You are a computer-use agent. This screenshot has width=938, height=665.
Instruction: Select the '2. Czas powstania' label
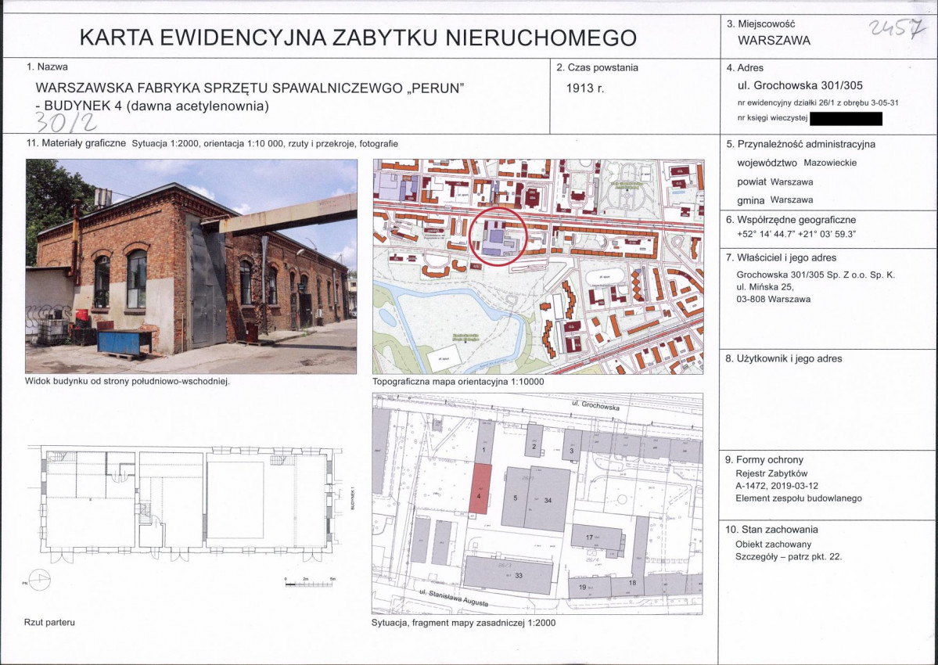pos(597,67)
